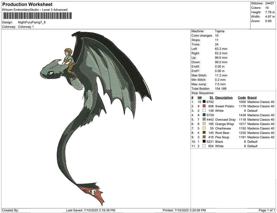Click the Down value 99.0 mm
This screenshot has height=213, width=277.
click(x=221, y=62)
